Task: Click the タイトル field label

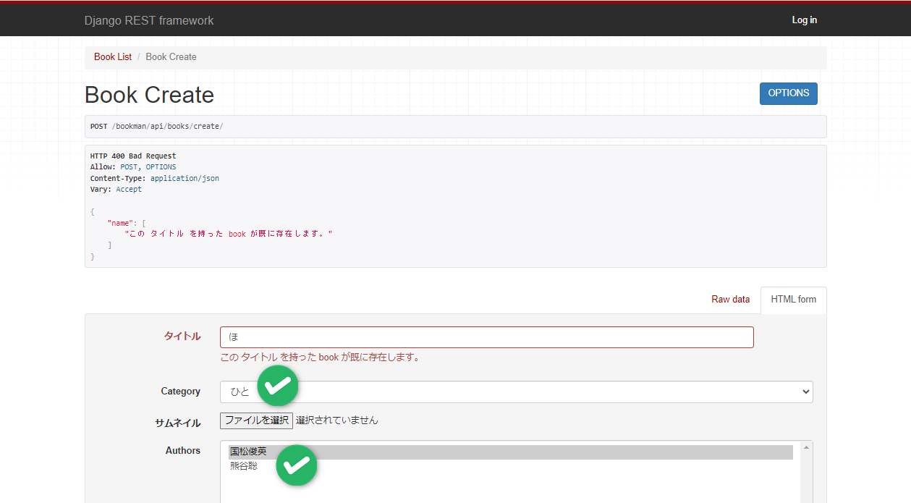Action: (182, 337)
